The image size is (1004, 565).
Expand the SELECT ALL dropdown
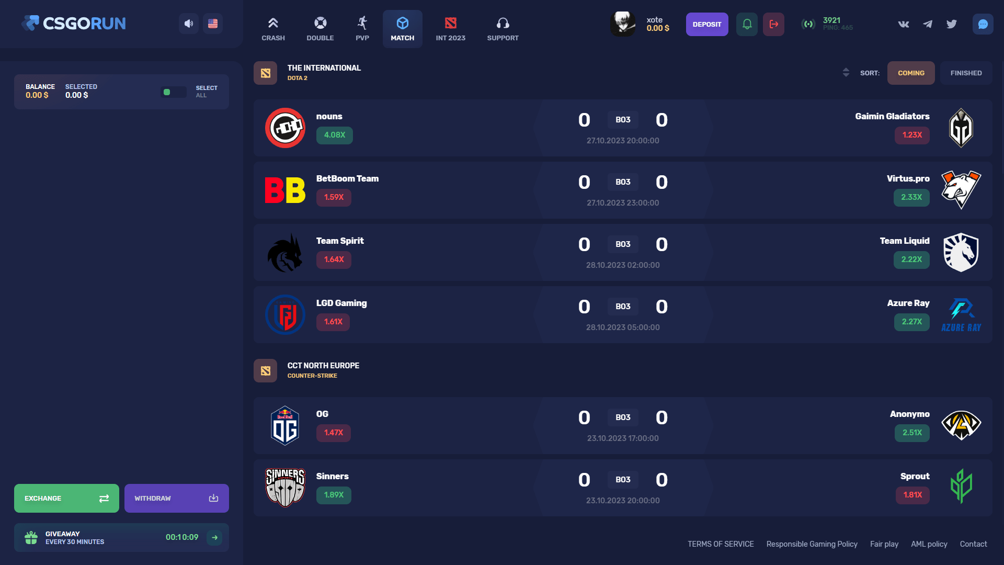point(207,91)
